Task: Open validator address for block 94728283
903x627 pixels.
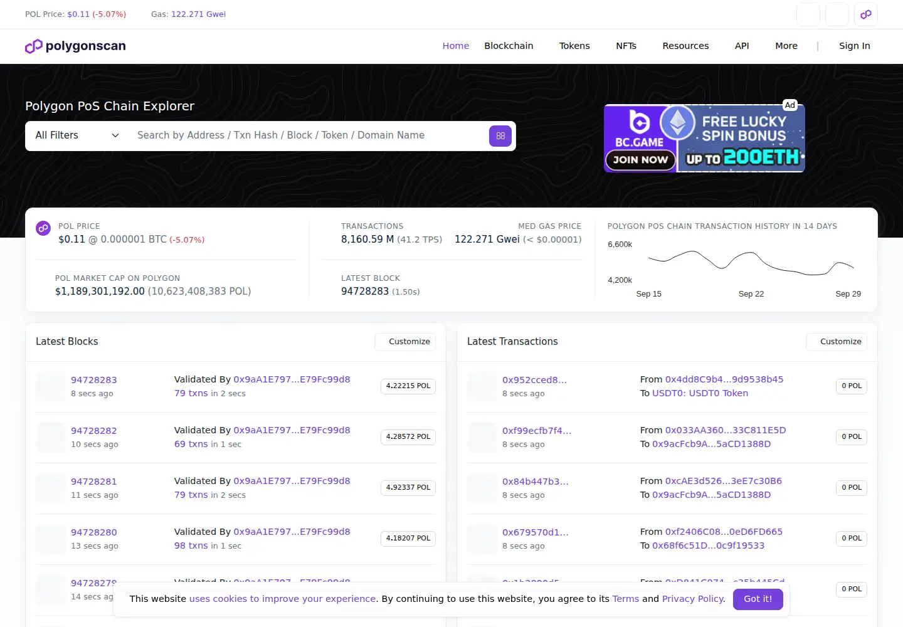Action: [292, 379]
